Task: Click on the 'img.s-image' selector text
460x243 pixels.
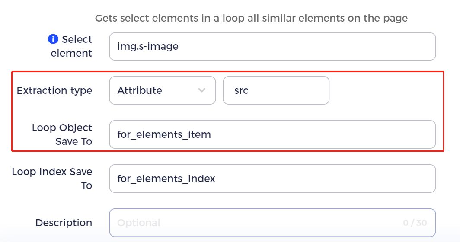Action: pyautogui.click(x=148, y=46)
